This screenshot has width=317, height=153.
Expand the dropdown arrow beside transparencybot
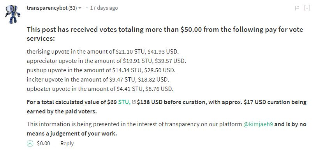80,8
